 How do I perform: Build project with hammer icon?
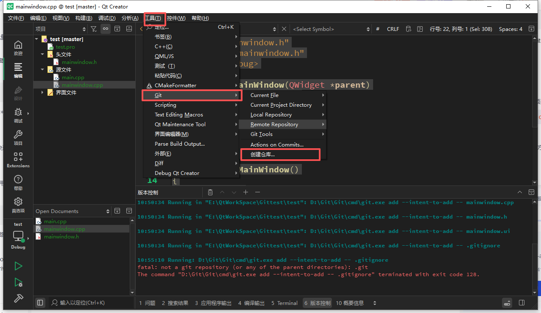18,298
